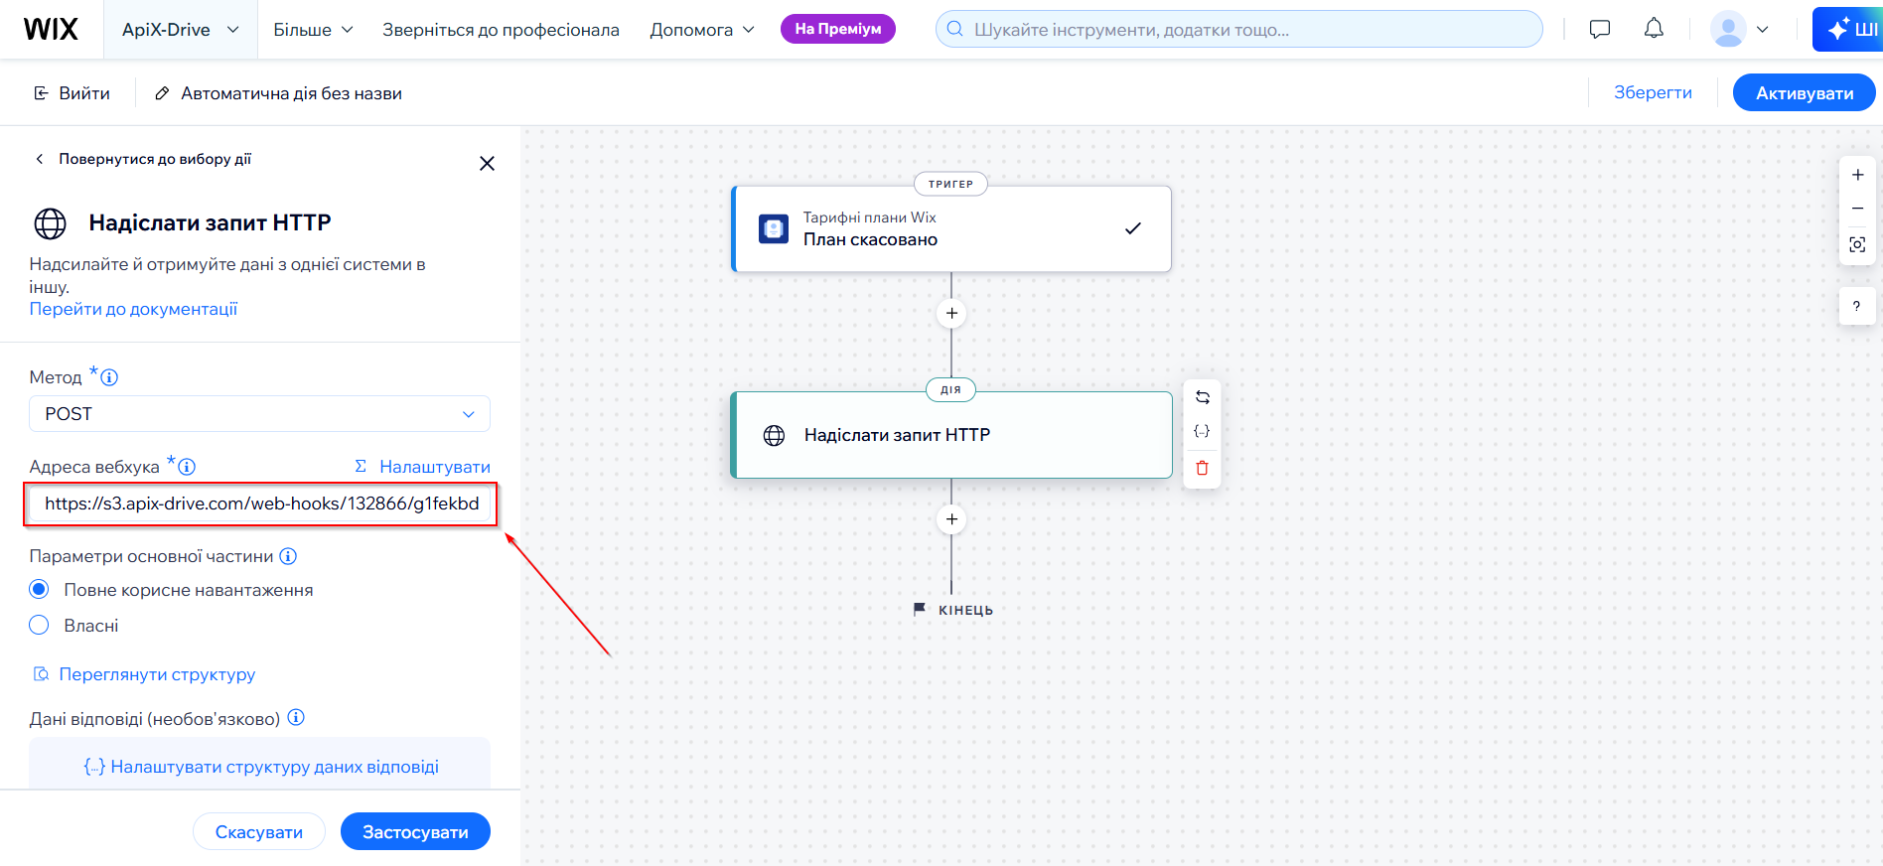Image resolution: width=1883 pixels, height=866 pixels.
Task: Click the Wix logo
Action: point(51,29)
